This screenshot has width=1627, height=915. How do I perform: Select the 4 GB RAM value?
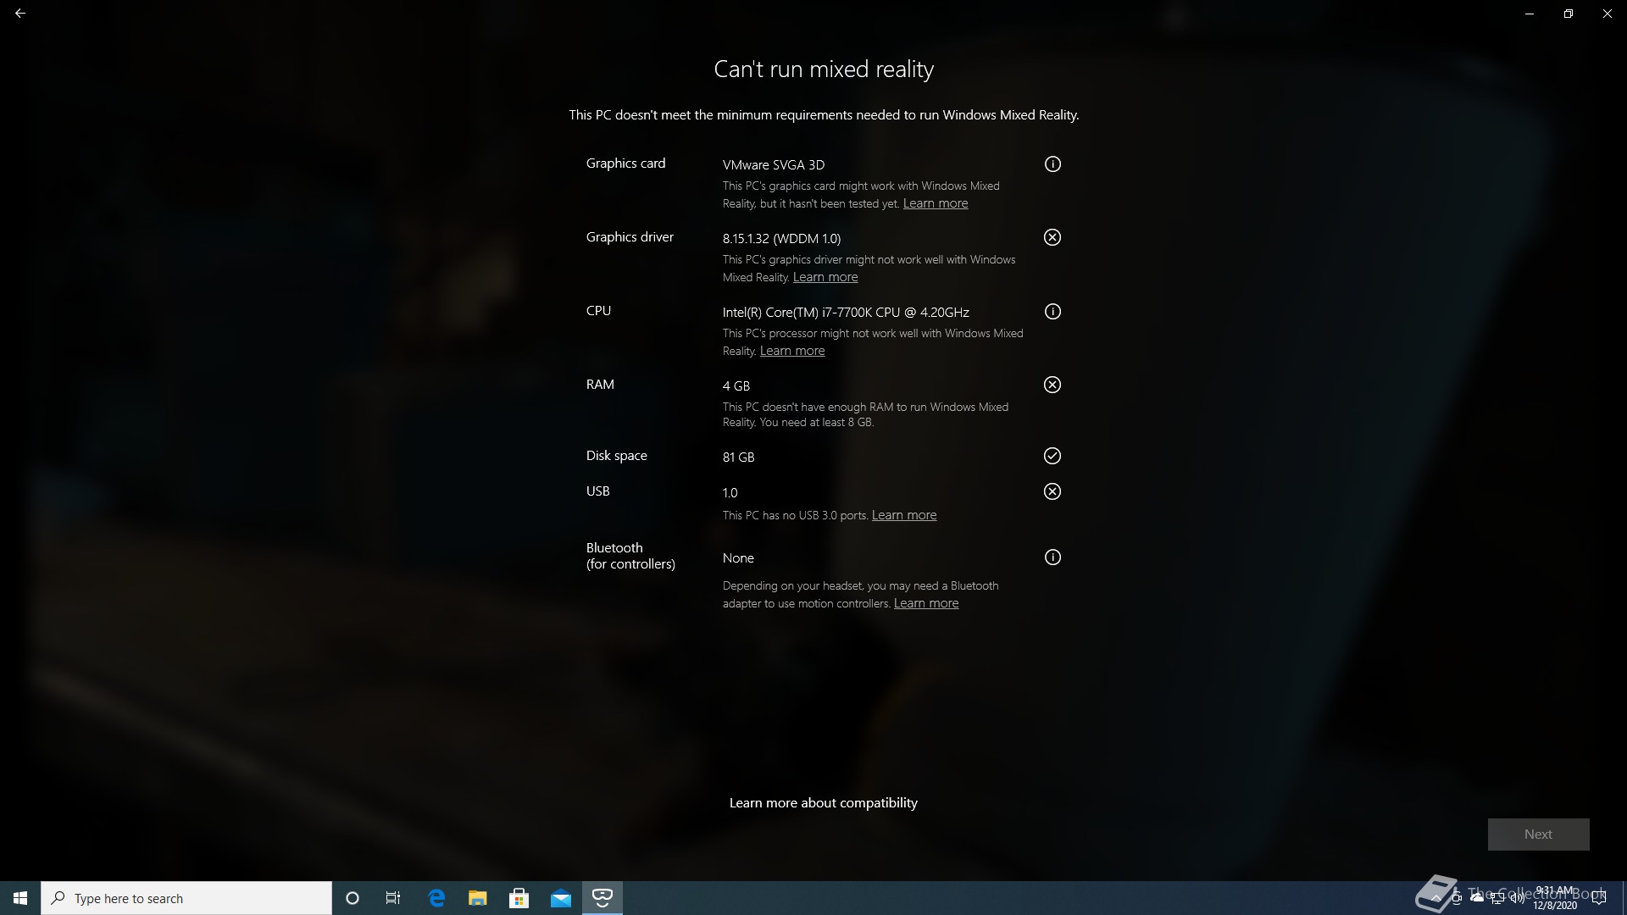point(736,386)
